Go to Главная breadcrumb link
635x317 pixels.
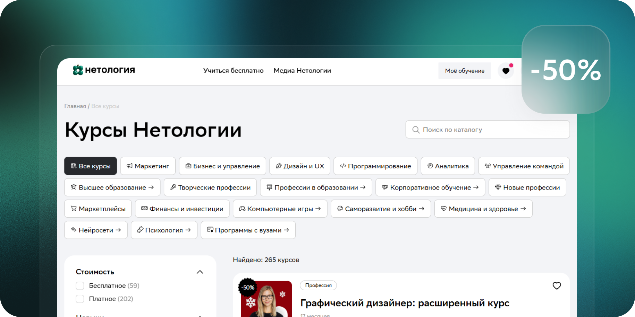click(75, 106)
